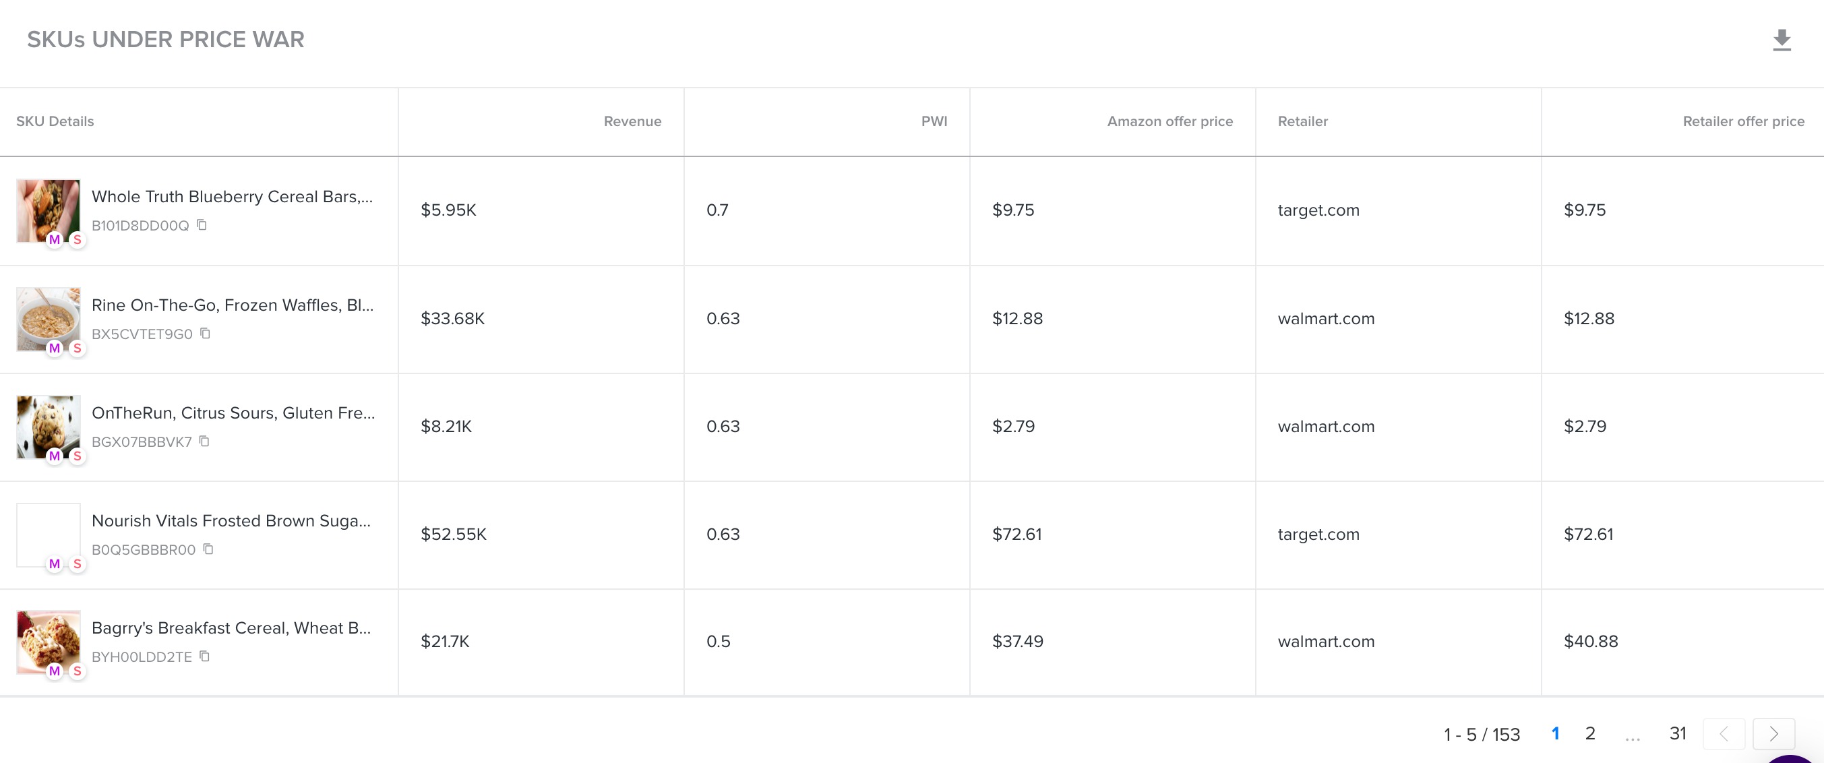Sort by the Revenue column header
Viewport: 1824px width, 763px height.
pos(632,121)
